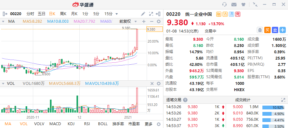The width and height of the screenshot is (288, 128).
Task: Click the compact mode arrows icon
Action: pos(255,4)
